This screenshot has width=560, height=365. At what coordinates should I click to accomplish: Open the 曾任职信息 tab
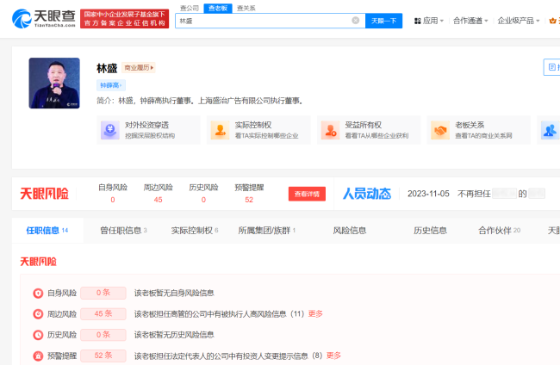[123, 231]
